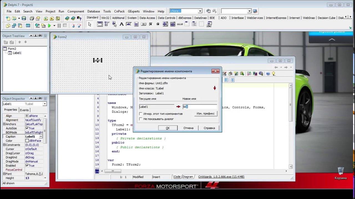The image size is (355, 199).
Task: Open the Run button dropdown arrow
Action: [x=54, y=26]
